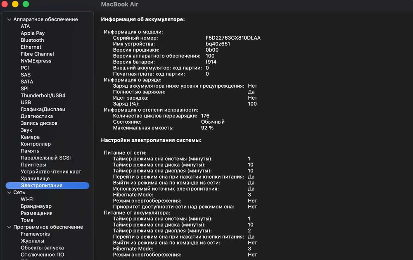Open Wi-Fi network info
The width and height of the screenshot is (413, 260).
[27, 199]
